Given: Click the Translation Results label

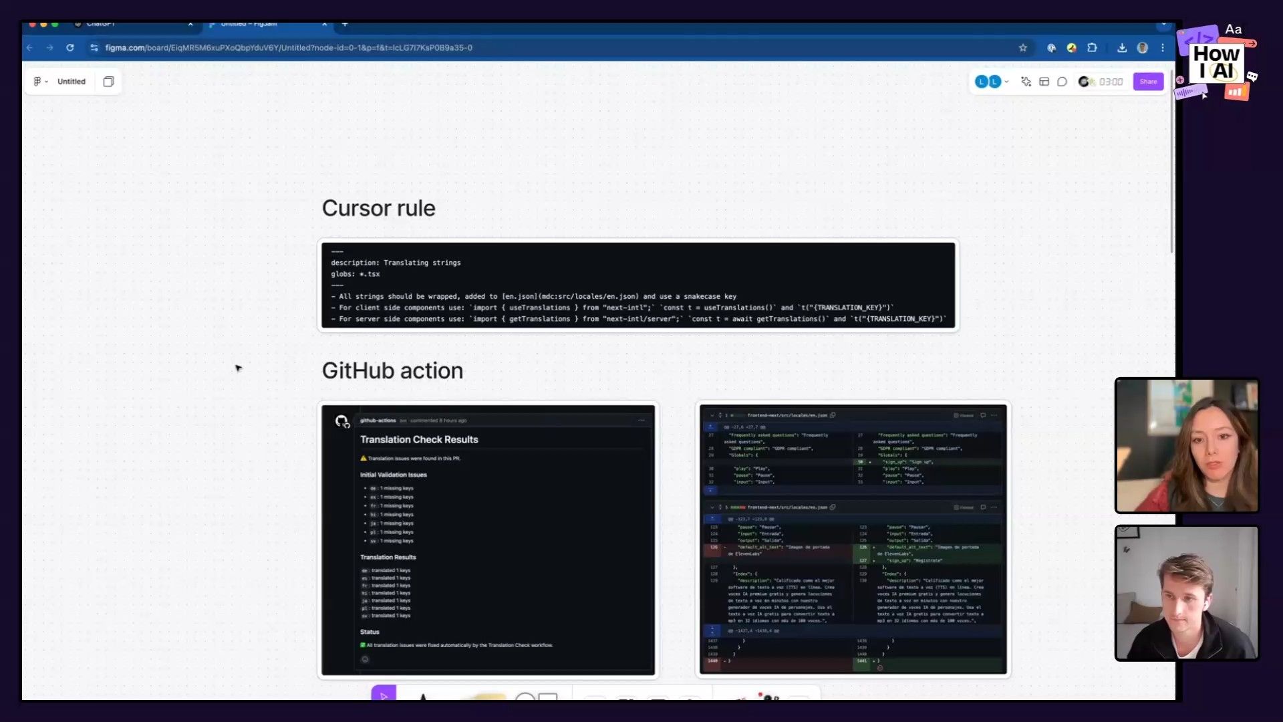Looking at the screenshot, I should [x=388, y=557].
